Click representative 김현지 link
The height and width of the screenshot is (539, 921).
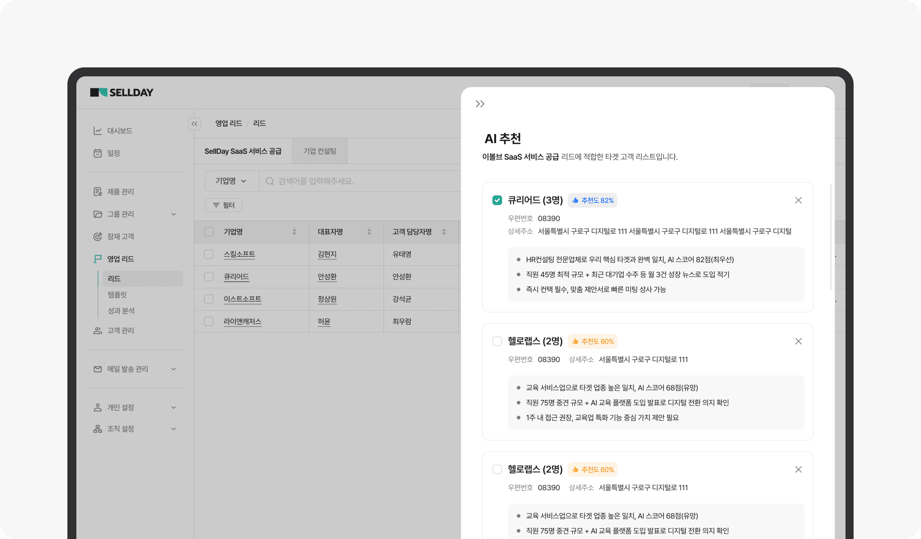pyautogui.click(x=327, y=254)
